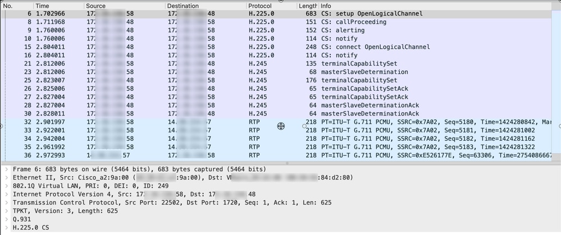Click the H.225.0 protocol cell of packet 9
Screen dimensions: 561x235
click(262, 30)
